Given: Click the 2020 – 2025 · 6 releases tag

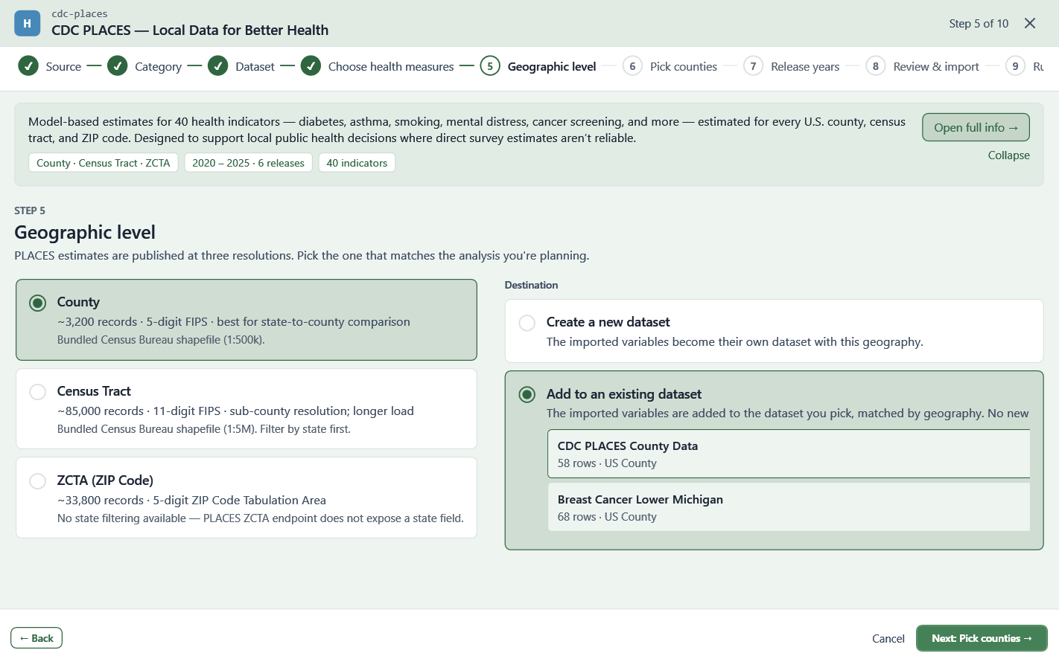Looking at the screenshot, I should pyautogui.click(x=248, y=163).
